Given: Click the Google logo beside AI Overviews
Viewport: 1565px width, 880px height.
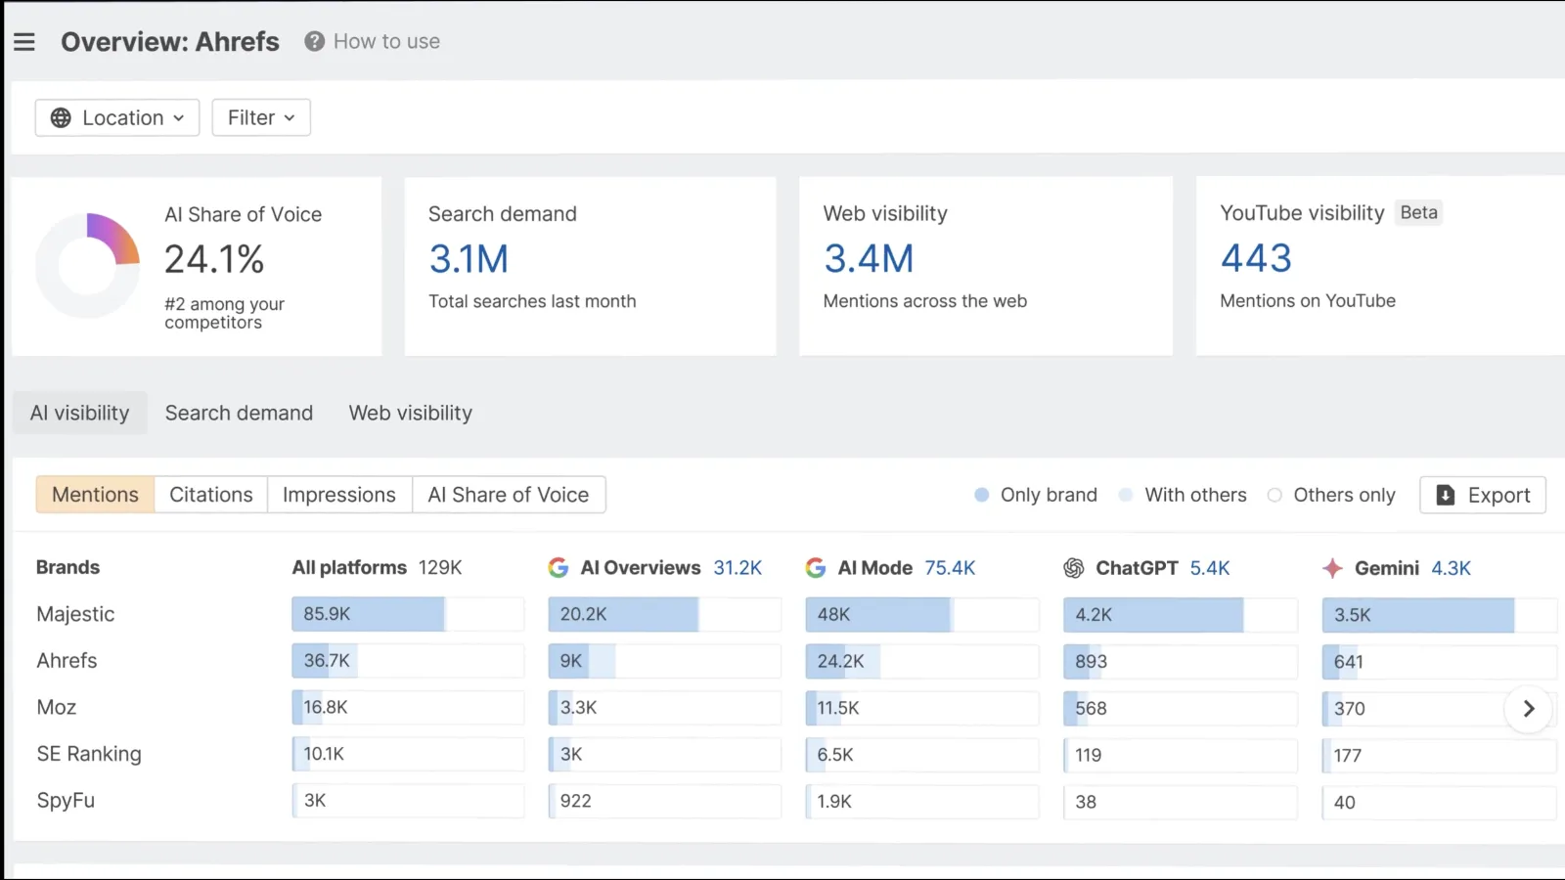Looking at the screenshot, I should 559,568.
